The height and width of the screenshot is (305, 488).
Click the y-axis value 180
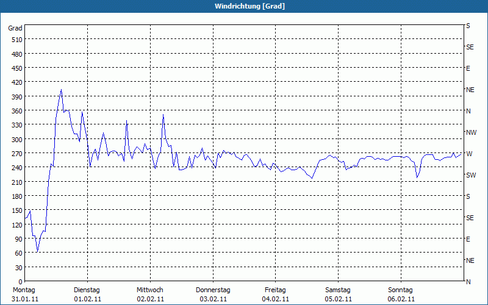tap(17, 196)
